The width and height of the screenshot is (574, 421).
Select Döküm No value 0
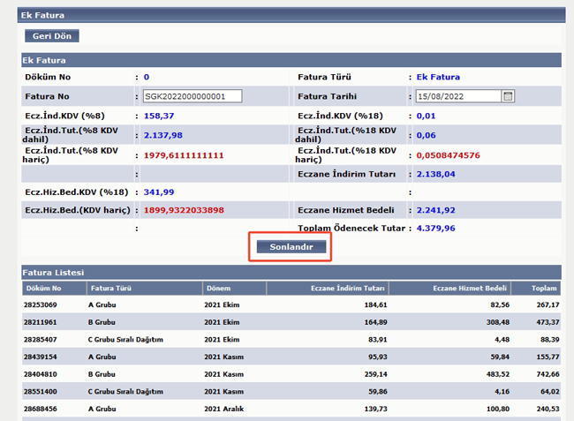coord(147,77)
